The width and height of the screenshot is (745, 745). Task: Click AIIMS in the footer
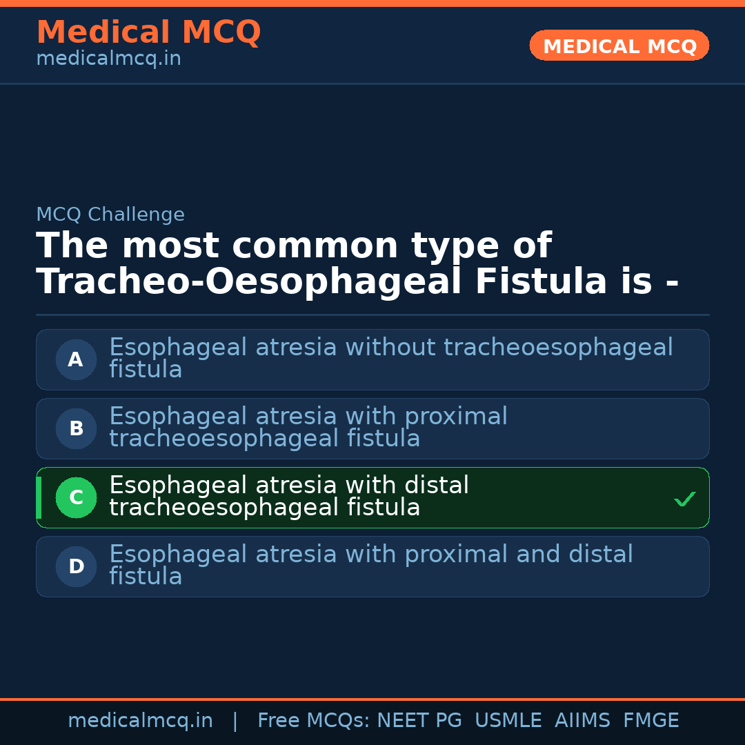(x=582, y=721)
